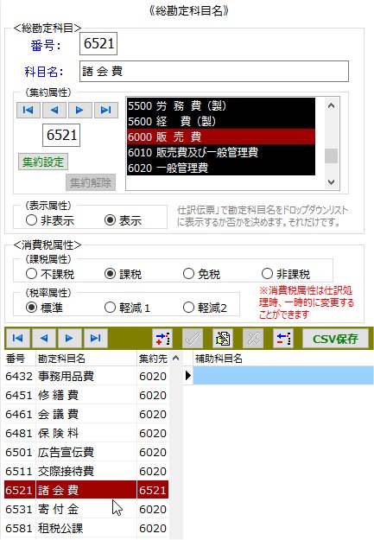The image size is (374, 540).
Task: Jump to first record in grid navigator
Action: tap(17, 338)
